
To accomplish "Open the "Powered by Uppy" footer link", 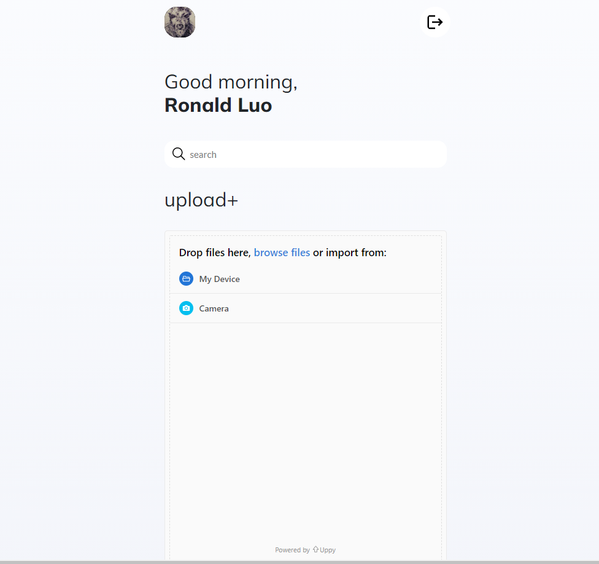I will tap(305, 550).
